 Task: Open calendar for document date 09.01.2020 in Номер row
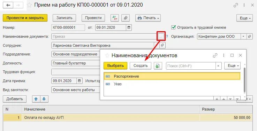pos(129,27)
